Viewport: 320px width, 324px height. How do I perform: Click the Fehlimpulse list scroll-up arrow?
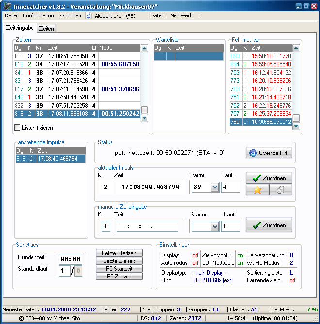tap(296, 48)
